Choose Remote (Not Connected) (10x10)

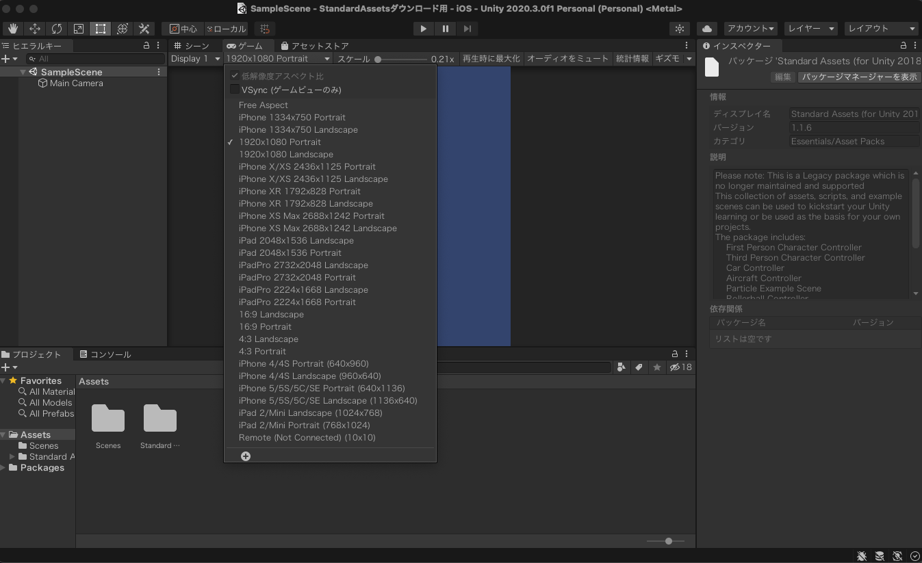307,437
